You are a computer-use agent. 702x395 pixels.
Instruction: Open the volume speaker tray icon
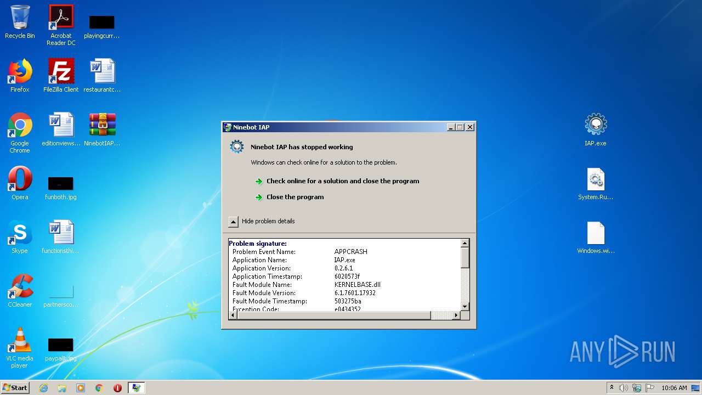click(x=624, y=388)
